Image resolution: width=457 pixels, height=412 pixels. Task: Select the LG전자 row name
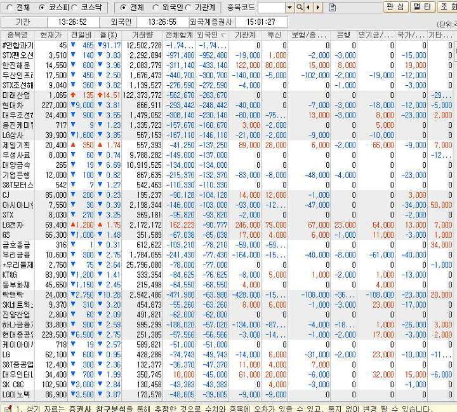click(x=13, y=225)
